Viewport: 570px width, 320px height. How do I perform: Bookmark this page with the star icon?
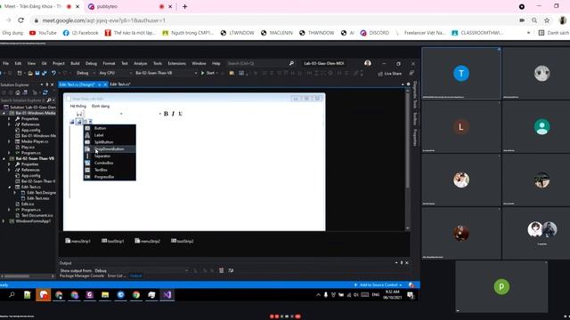(x=547, y=20)
